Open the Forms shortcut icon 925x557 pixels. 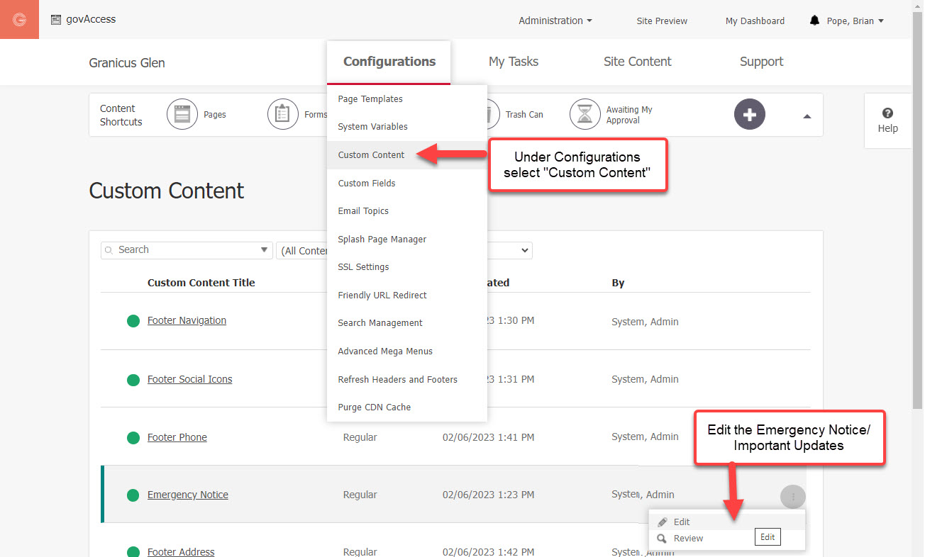(x=283, y=114)
